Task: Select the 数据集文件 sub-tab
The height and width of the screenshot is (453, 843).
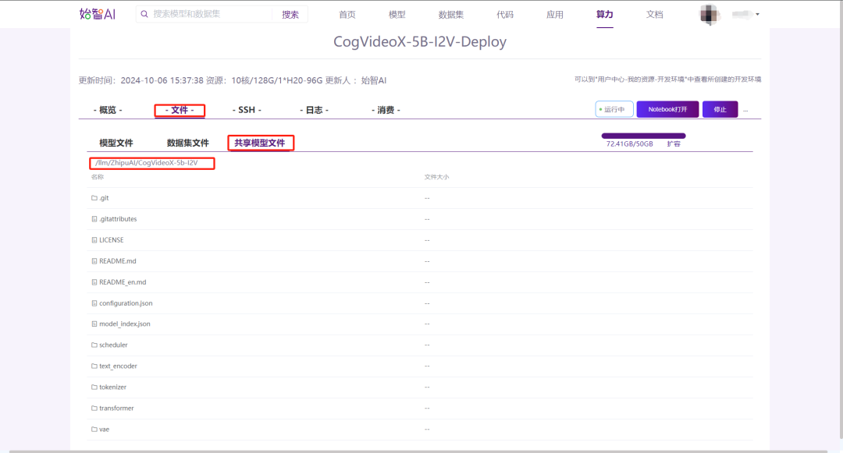Action: click(187, 143)
